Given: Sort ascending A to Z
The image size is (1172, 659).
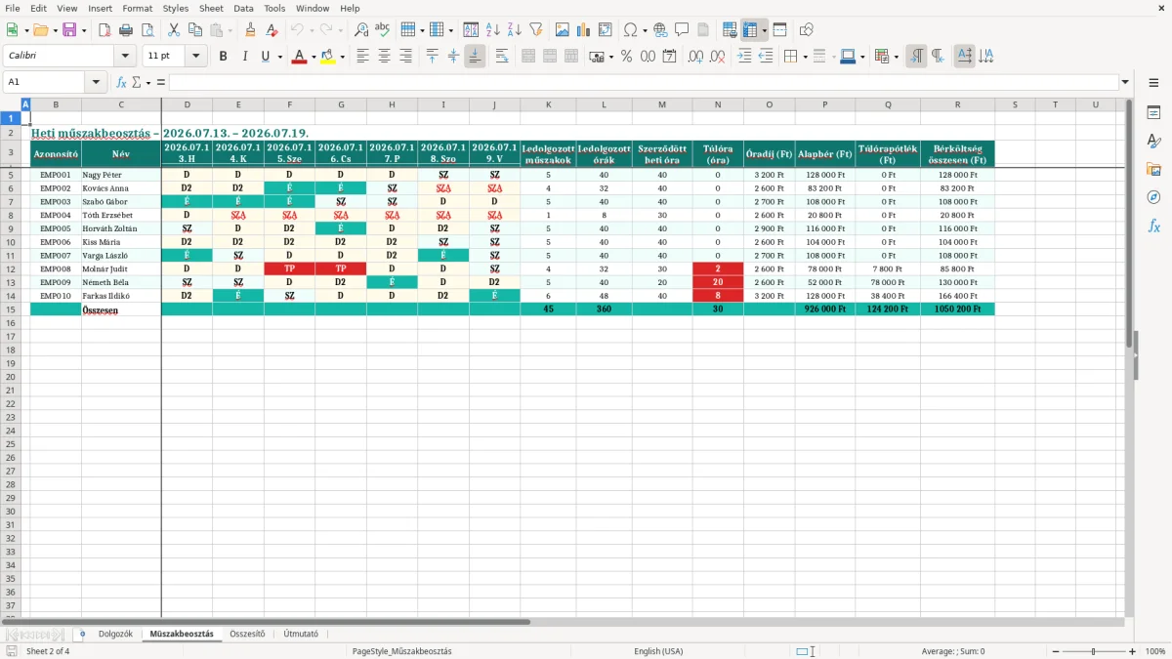Looking at the screenshot, I should click(493, 30).
